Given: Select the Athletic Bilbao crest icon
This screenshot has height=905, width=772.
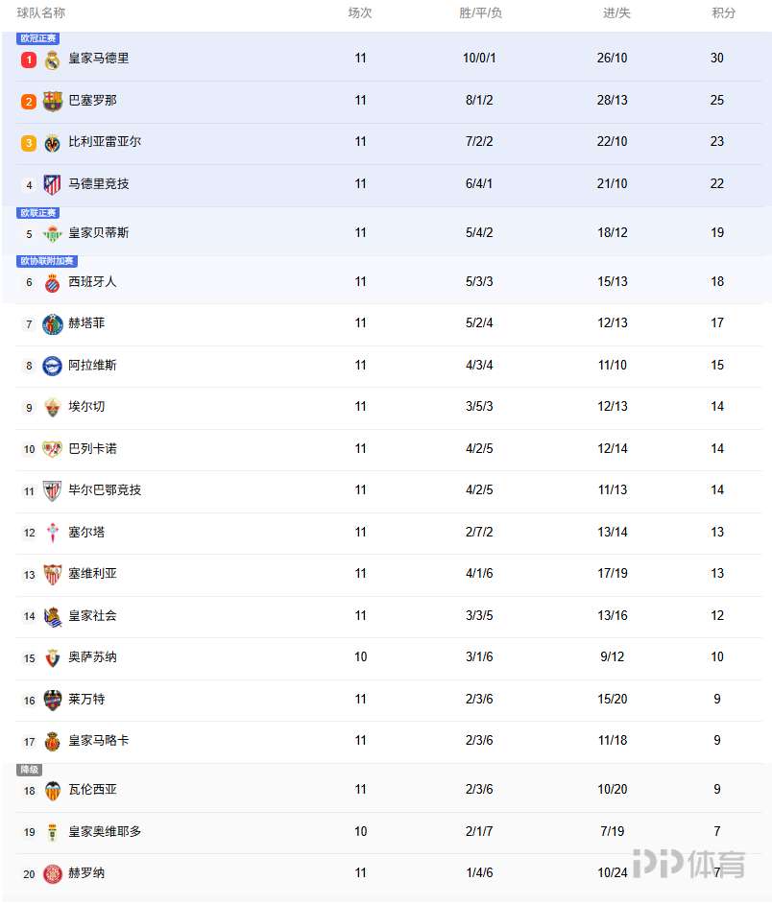Looking at the screenshot, I should click(52, 490).
